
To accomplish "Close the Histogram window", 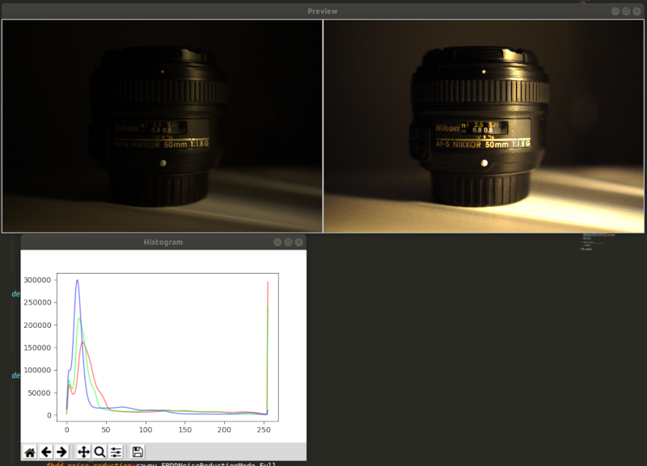I will click(x=299, y=242).
